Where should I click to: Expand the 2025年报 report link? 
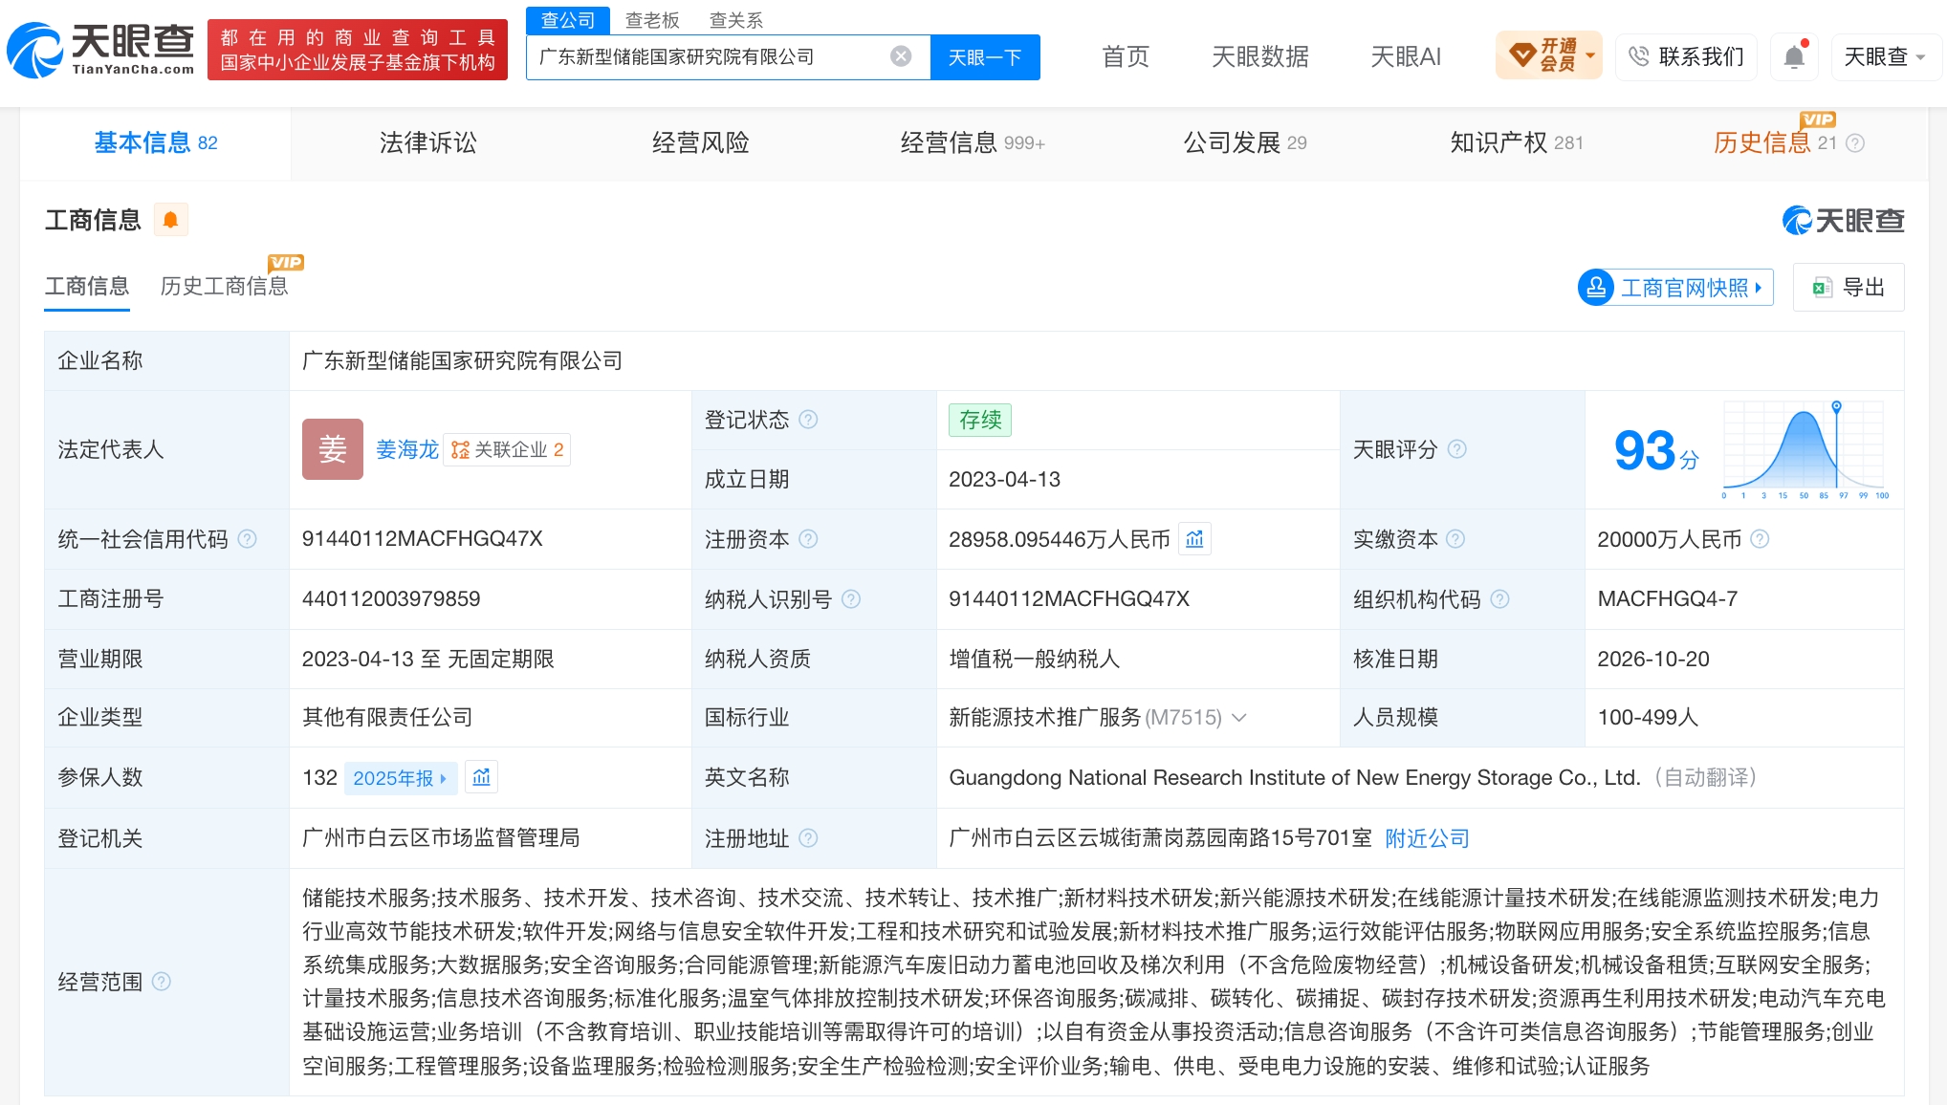pos(400,778)
